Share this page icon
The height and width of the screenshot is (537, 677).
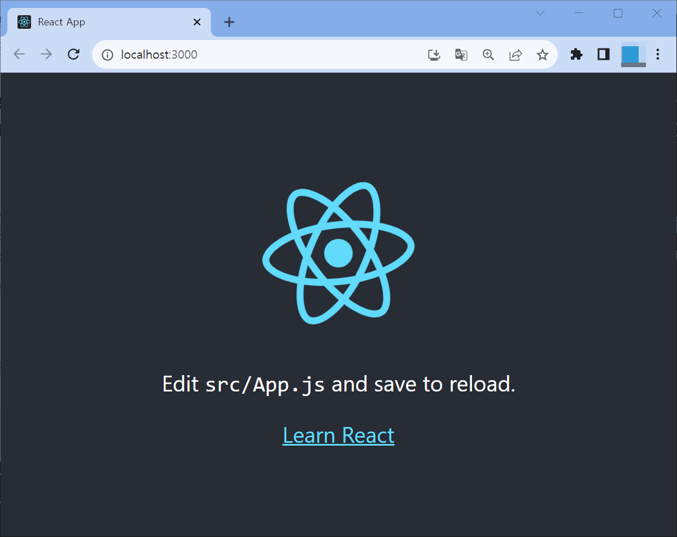(x=516, y=55)
